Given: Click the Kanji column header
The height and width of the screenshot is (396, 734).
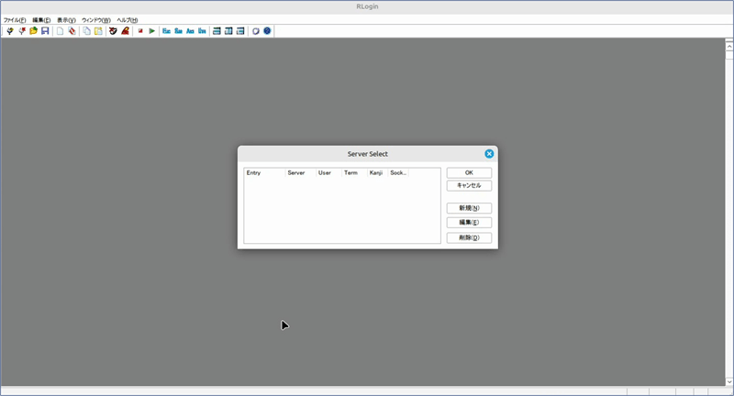Looking at the screenshot, I should 377,173.
